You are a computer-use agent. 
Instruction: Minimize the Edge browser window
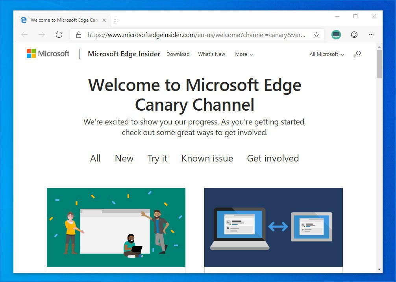(337, 17)
